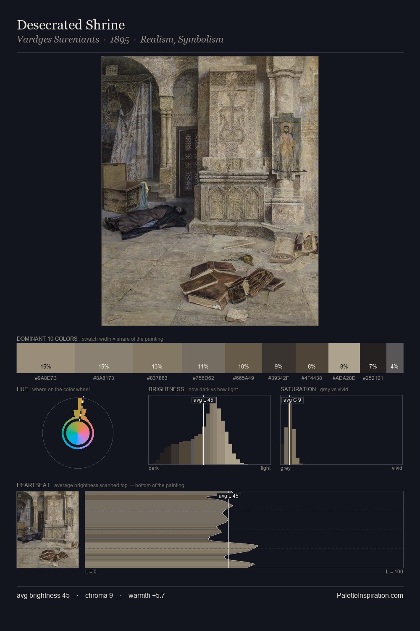The image size is (420, 631).
Task: Click the 10% swatch colored #665A49
Action: (244, 358)
